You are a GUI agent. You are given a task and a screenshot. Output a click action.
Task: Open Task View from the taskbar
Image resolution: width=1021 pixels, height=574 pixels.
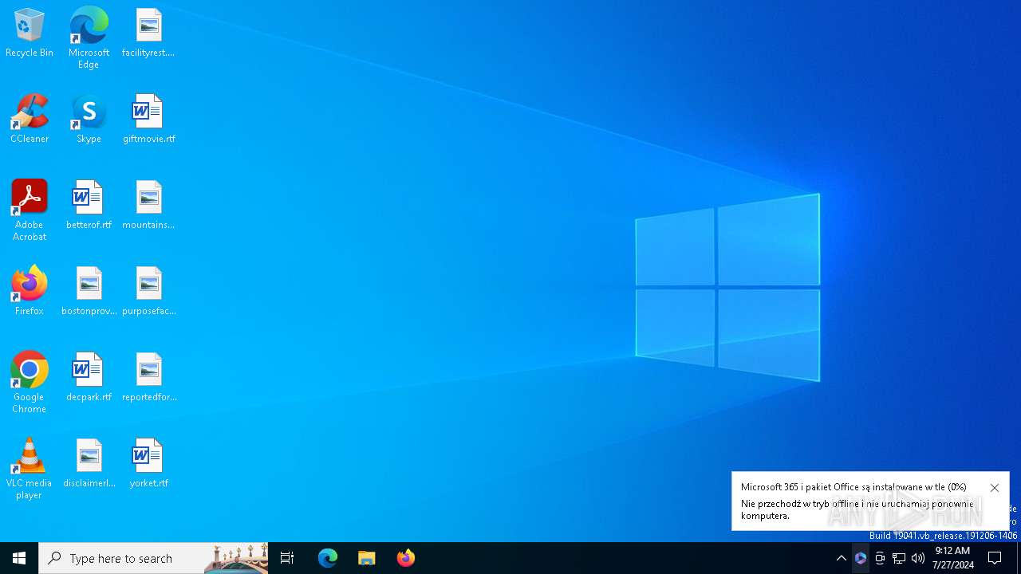coord(287,558)
